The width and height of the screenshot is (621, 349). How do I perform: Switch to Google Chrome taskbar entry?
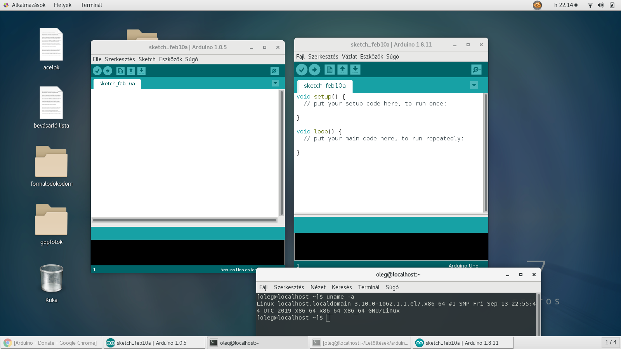[51, 343]
